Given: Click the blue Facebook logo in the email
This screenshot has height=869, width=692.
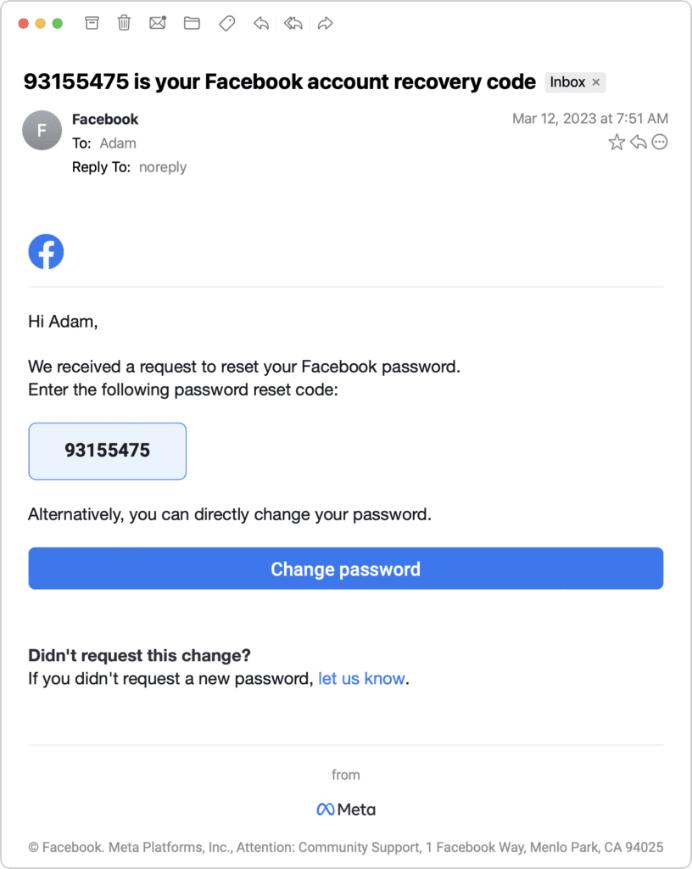Looking at the screenshot, I should point(46,252).
